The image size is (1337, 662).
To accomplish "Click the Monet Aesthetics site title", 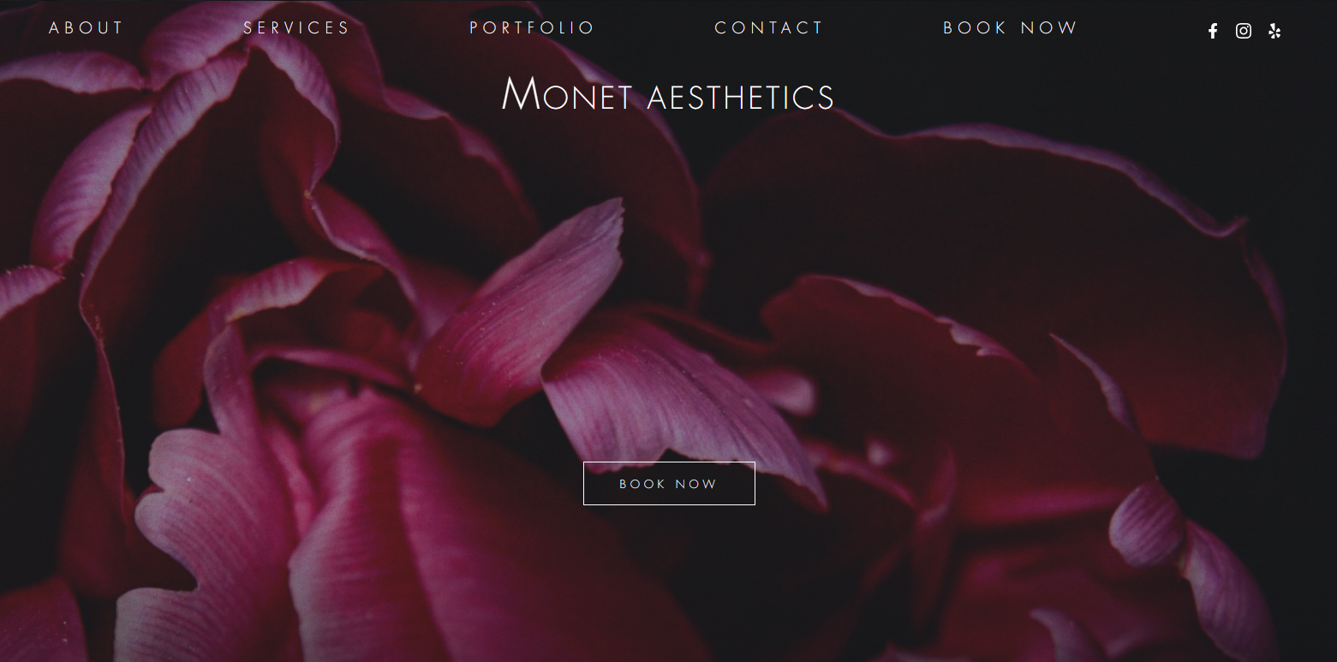I will 668,94.
